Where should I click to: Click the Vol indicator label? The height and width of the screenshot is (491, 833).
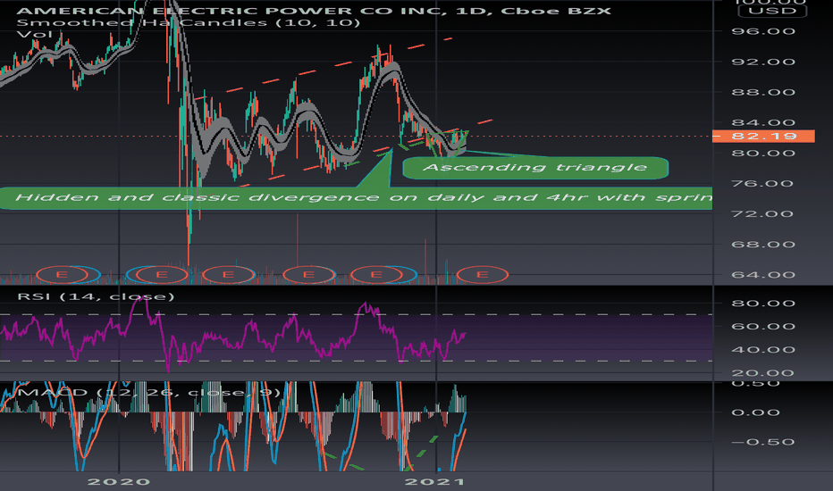[x=35, y=35]
